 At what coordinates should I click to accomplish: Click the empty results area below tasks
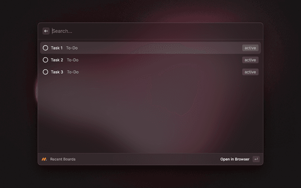click(x=150, y=115)
